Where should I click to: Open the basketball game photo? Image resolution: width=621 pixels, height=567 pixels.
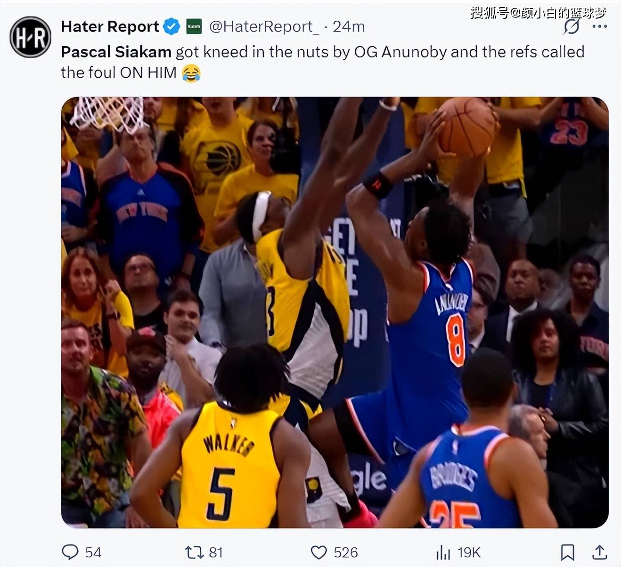pyautogui.click(x=335, y=312)
